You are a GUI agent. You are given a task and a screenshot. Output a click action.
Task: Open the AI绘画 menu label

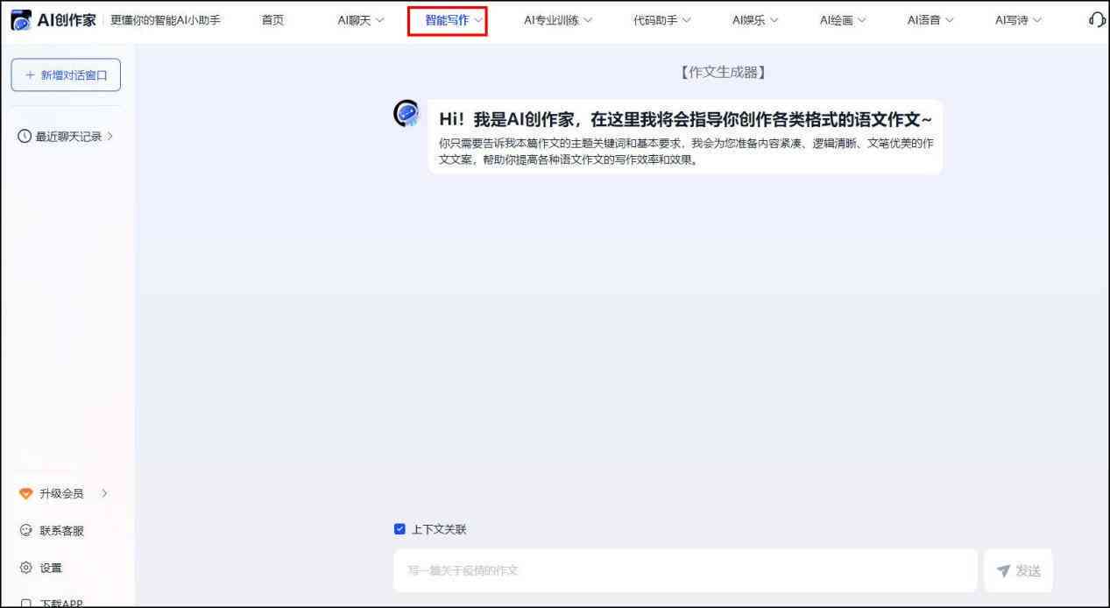click(837, 20)
